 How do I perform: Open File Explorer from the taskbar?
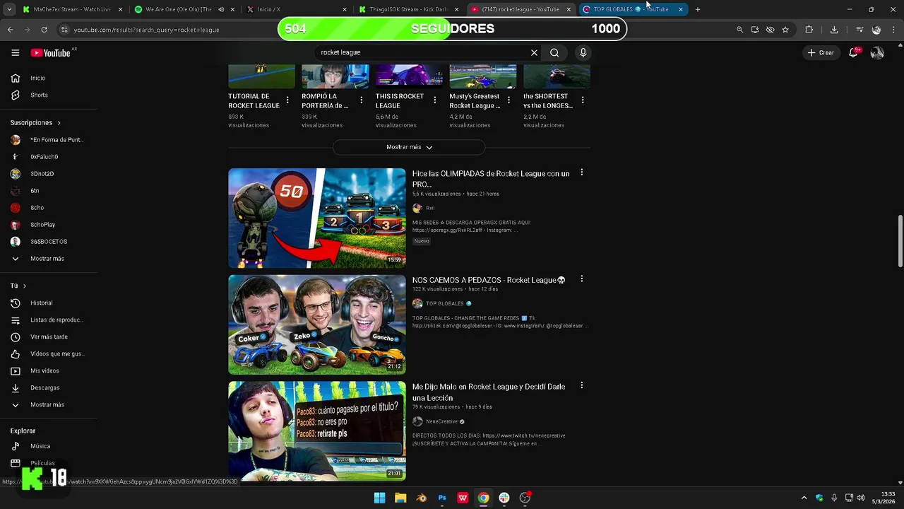click(x=400, y=498)
